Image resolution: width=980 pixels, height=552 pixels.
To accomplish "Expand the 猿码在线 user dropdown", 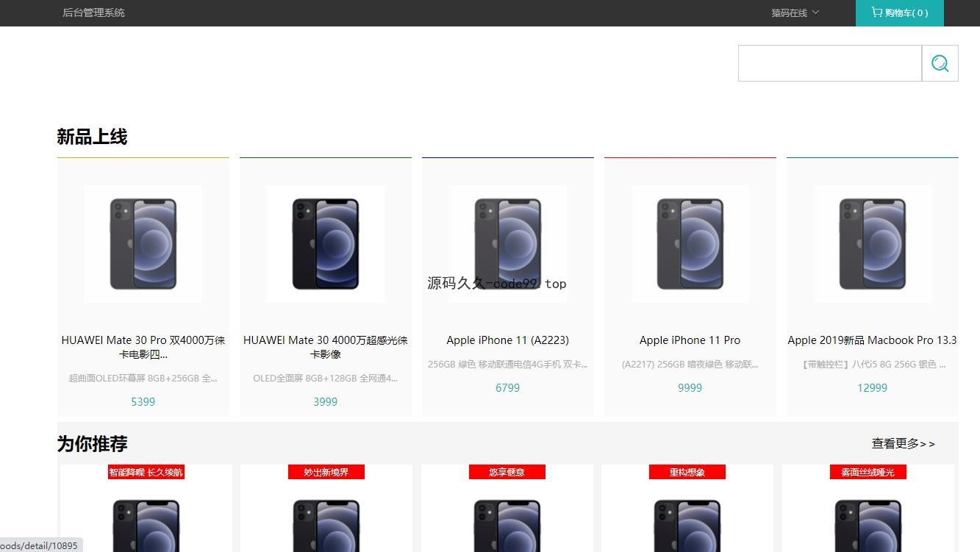I will (x=795, y=12).
